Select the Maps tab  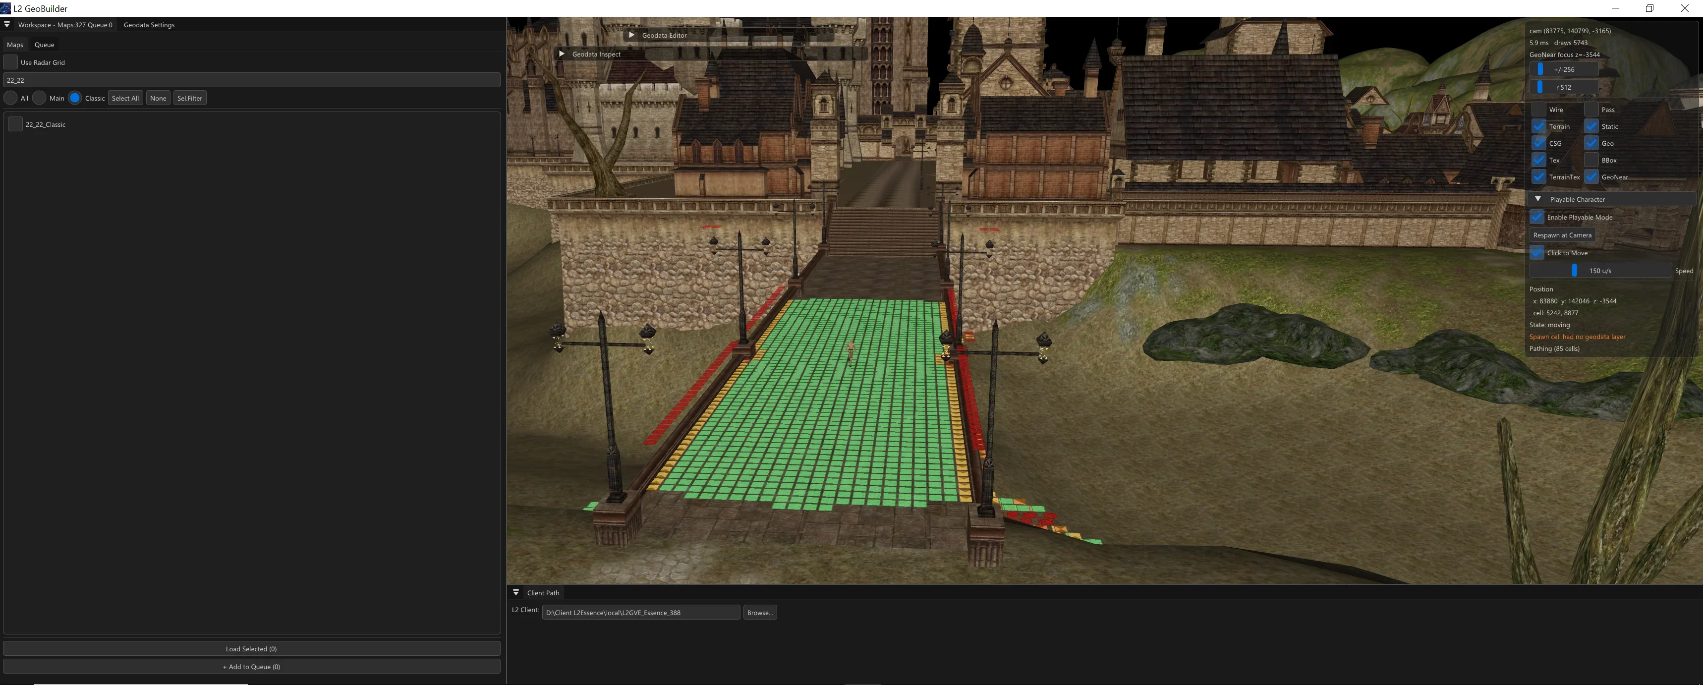click(x=14, y=44)
